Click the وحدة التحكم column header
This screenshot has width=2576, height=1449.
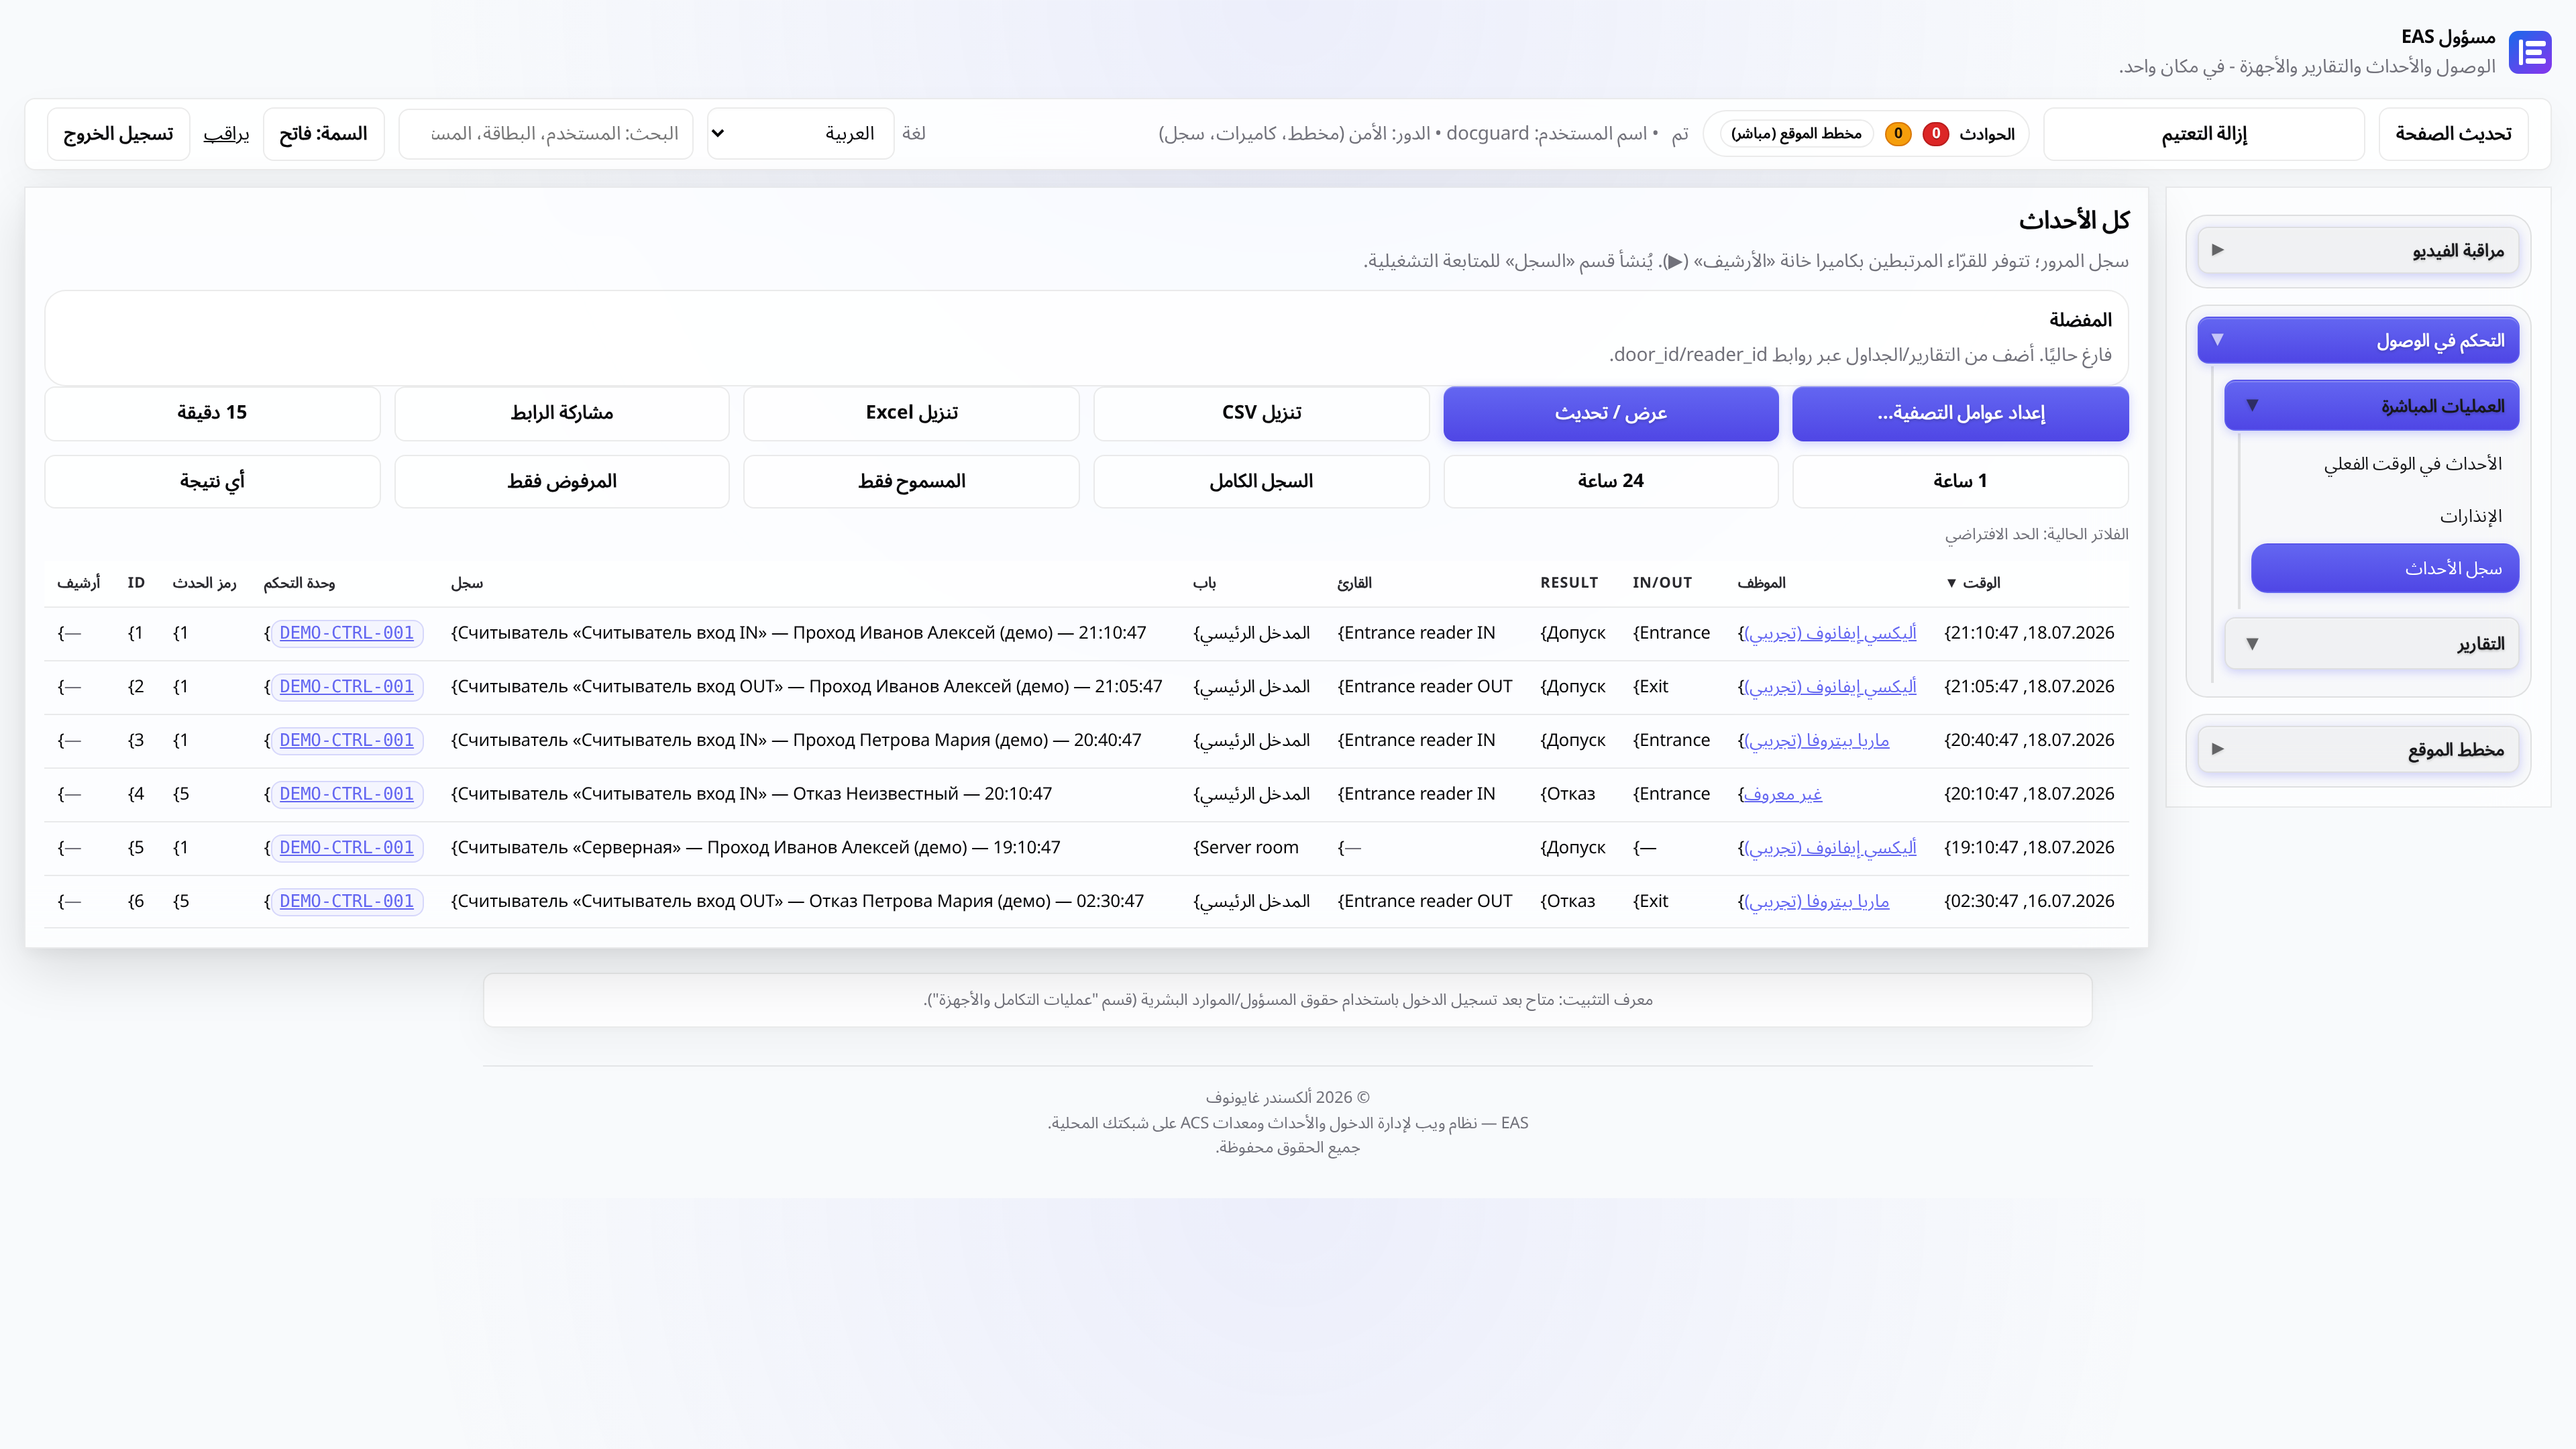tap(299, 582)
